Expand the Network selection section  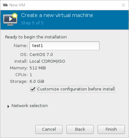[8, 106]
